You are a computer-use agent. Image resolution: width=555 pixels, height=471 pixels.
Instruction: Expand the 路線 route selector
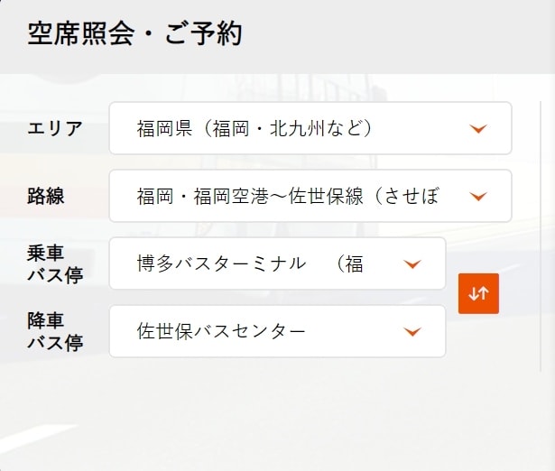(310, 196)
